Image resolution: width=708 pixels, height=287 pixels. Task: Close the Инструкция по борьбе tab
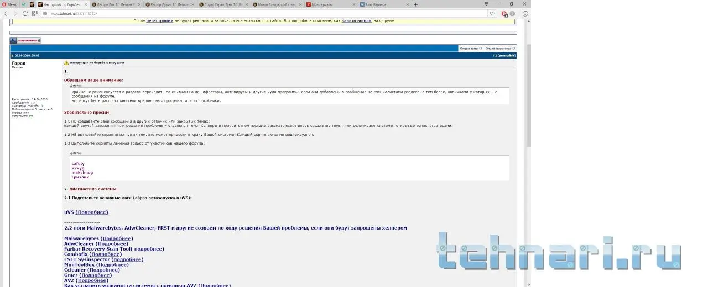point(86,4)
